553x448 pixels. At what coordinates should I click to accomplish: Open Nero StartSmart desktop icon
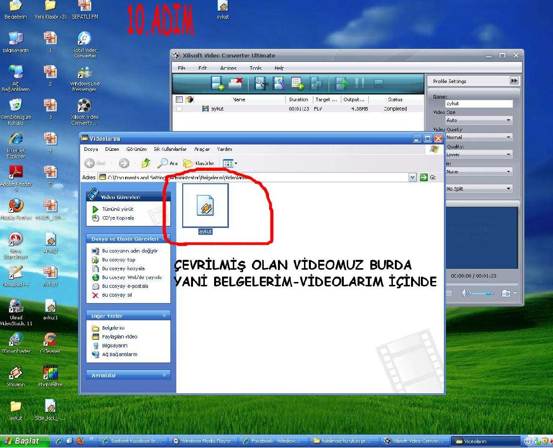point(16,246)
